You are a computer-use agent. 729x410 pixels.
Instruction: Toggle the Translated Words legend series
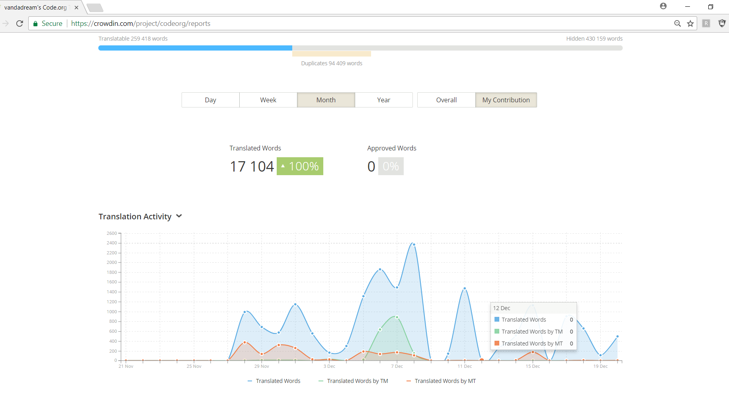click(x=274, y=381)
